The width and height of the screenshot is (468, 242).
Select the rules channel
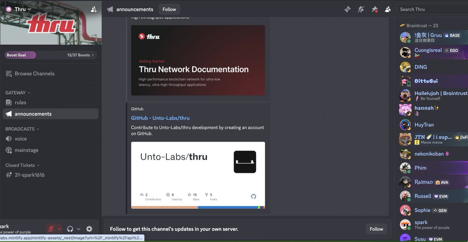tap(51, 102)
